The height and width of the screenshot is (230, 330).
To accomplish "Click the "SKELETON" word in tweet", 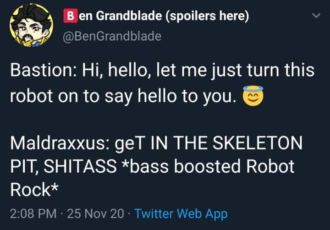I will point(258,143).
